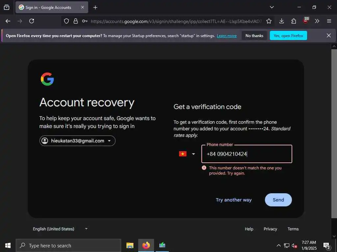337x252 pixels.
Task: Click the Get a verification code heading
Action: pos(207,107)
